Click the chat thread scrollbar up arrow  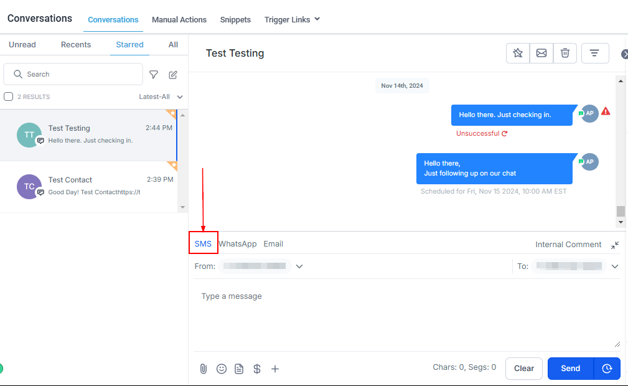[621, 81]
